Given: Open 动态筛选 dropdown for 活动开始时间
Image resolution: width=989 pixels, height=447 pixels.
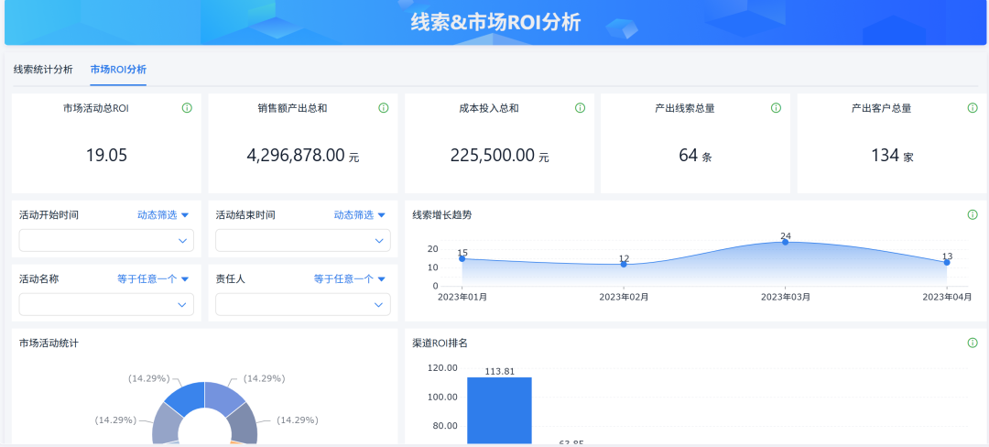Looking at the screenshot, I should click(163, 215).
